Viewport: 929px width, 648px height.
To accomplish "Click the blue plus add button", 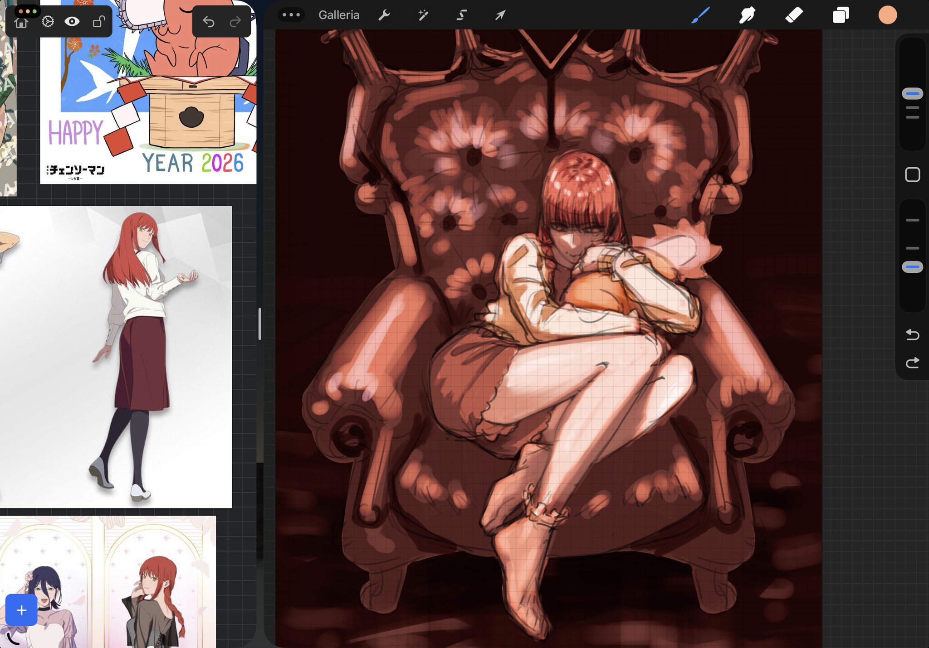I will (x=21, y=610).
